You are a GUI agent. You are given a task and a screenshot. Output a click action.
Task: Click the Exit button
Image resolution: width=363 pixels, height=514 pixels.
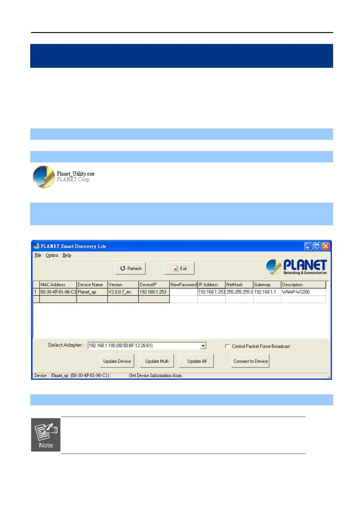[x=179, y=268]
